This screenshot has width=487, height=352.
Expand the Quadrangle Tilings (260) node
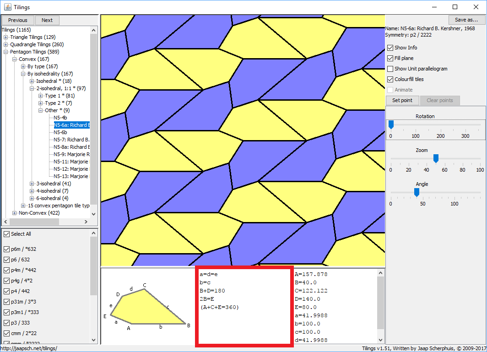pos(5,45)
